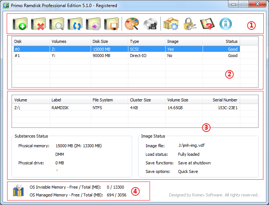
Task: Click the reload disk icon with blue arrows
Action: pos(75,24)
